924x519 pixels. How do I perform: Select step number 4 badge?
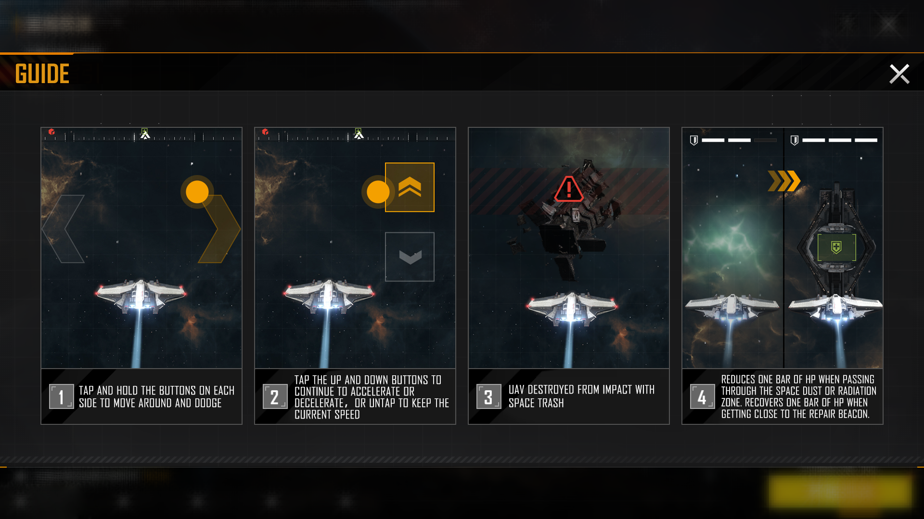click(703, 396)
